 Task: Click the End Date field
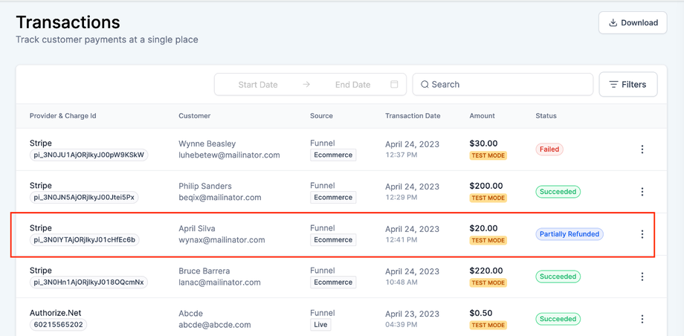click(x=352, y=85)
